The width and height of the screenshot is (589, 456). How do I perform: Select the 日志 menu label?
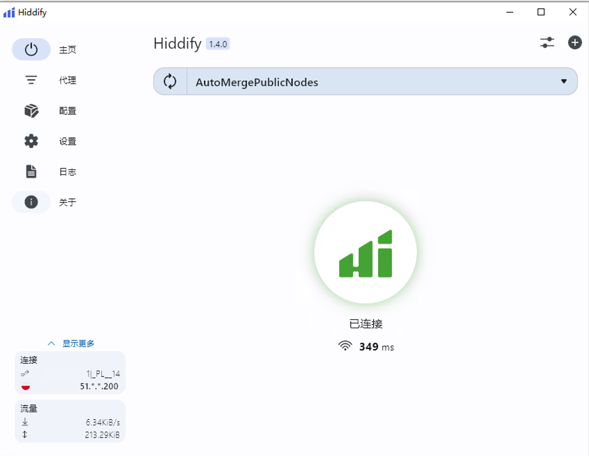pyautogui.click(x=68, y=172)
